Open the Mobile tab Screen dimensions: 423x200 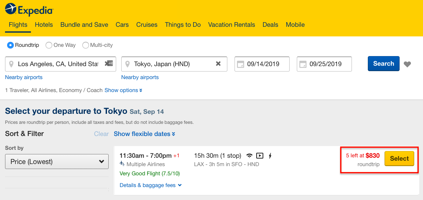point(295,25)
